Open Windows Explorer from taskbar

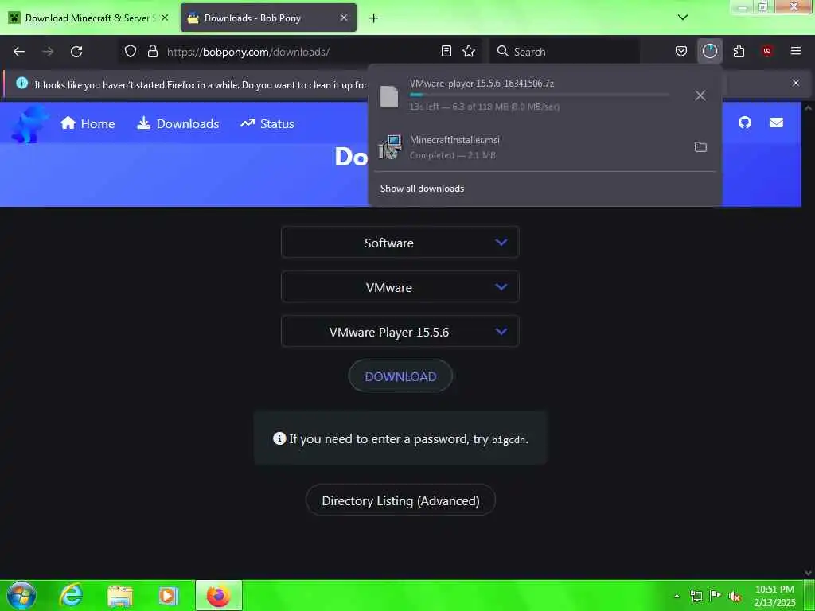[x=120, y=596]
